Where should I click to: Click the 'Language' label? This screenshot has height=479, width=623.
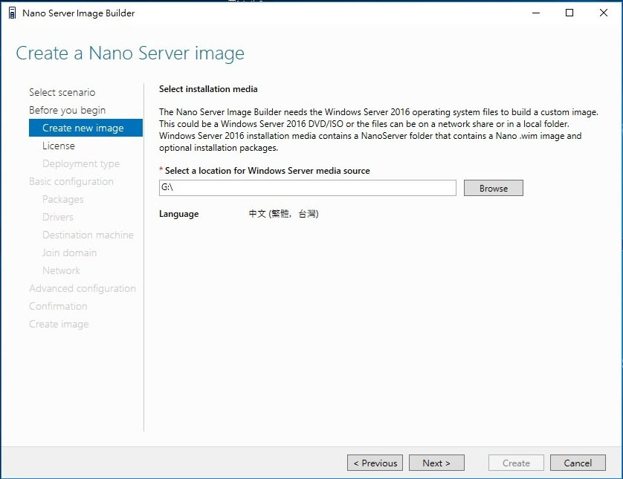point(178,214)
